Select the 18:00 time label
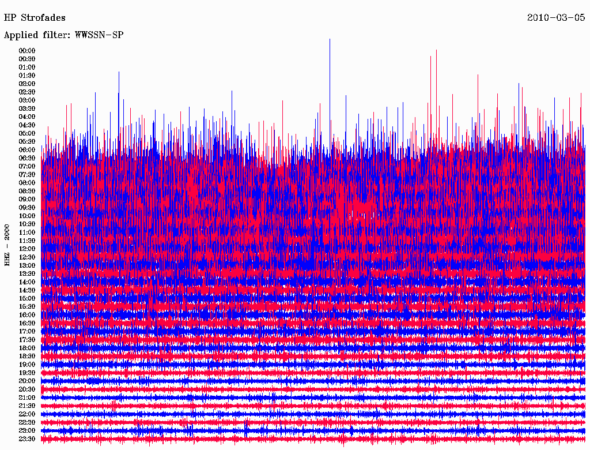Viewport: 590px width, 450px height. [x=27, y=348]
